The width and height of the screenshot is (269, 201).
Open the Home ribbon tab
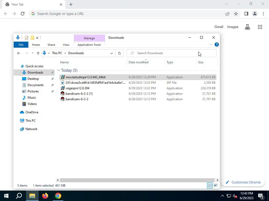click(x=36, y=44)
